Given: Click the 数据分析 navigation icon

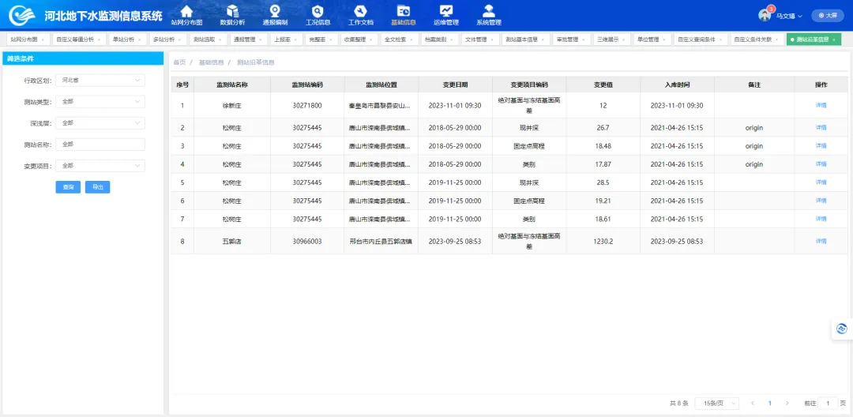Looking at the screenshot, I should coord(232,14).
